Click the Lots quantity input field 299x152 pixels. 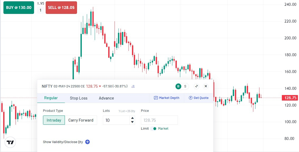click(116, 120)
